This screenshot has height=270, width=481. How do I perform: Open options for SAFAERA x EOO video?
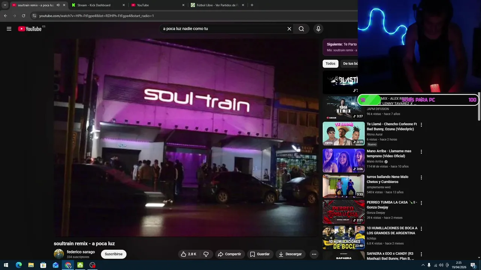coord(421,254)
